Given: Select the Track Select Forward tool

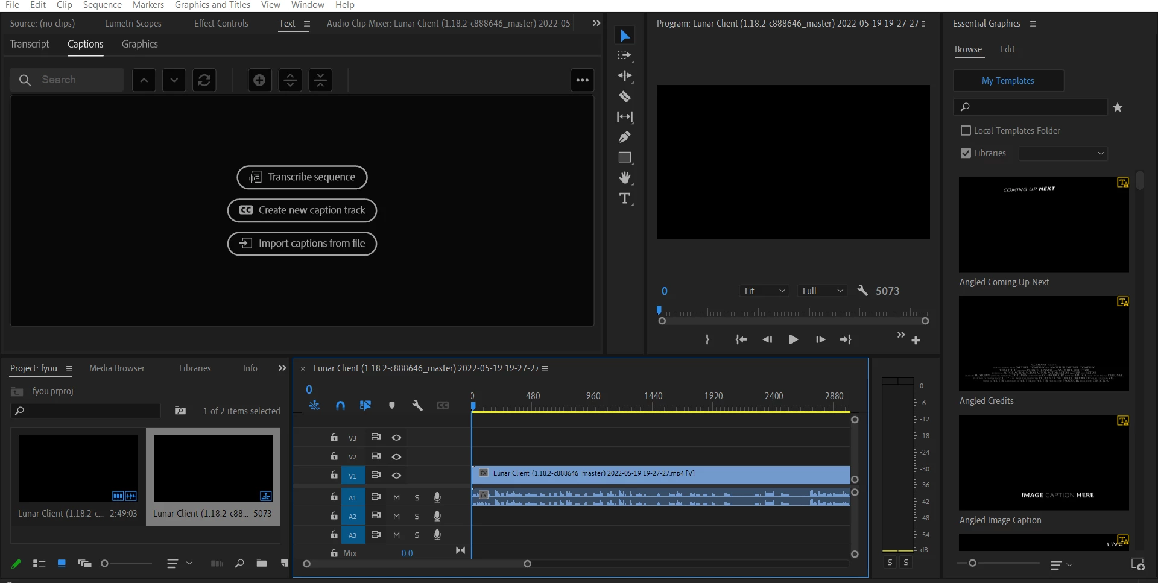Looking at the screenshot, I should (625, 55).
